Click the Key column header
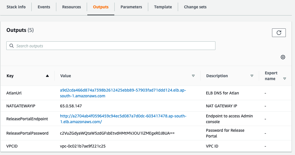The width and height of the screenshot is (295, 155). (x=10, y=76)
